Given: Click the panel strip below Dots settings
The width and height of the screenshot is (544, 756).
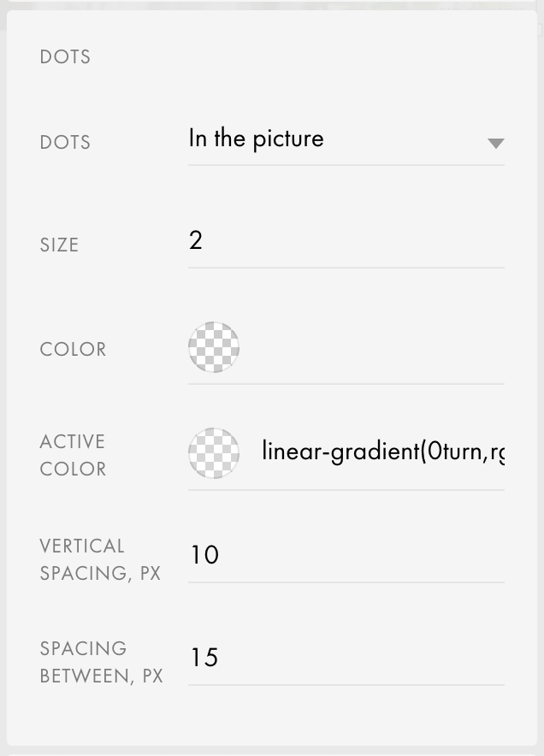Looking at the screenshot, I should [272, 752].
